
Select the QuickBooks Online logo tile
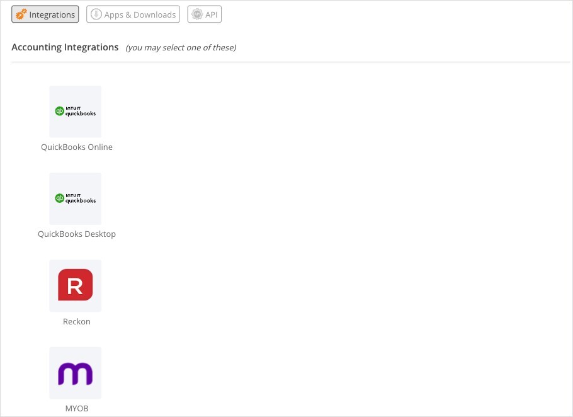(x=76, y=111)
